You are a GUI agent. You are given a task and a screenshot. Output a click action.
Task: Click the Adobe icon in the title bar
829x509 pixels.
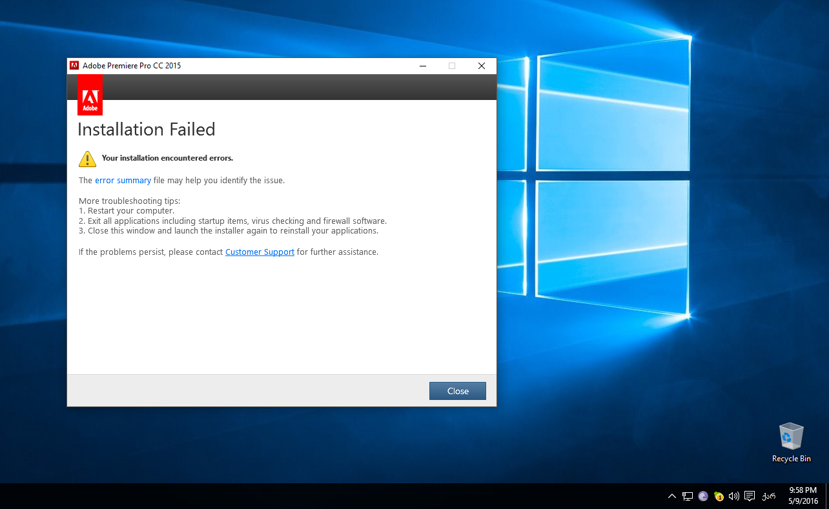click(74, 66)
